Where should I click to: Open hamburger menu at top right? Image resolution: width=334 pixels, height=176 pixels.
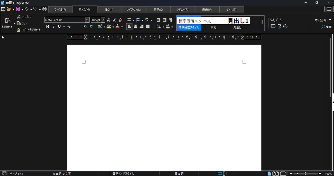click(329, 9)
